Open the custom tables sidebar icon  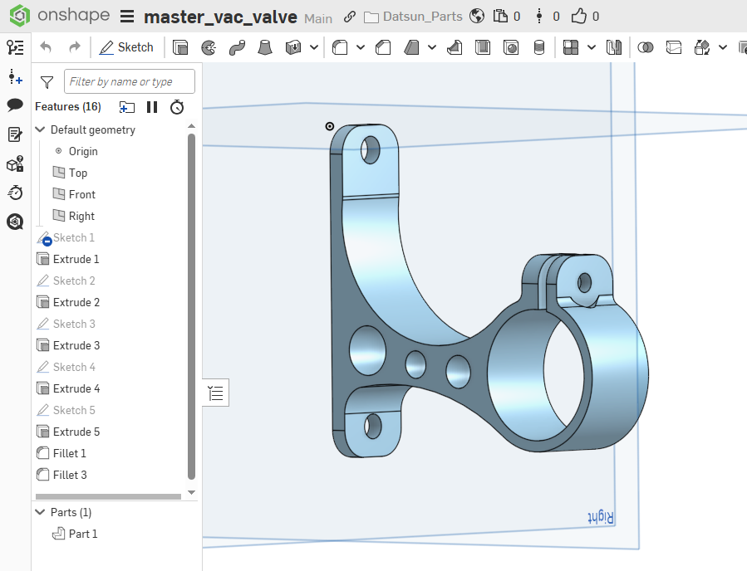[x=15, y=163]
